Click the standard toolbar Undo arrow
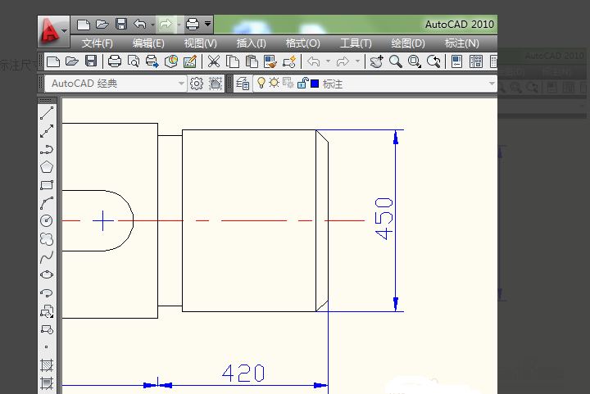Screen dimensions: 590x394 (x=313, y=61)
